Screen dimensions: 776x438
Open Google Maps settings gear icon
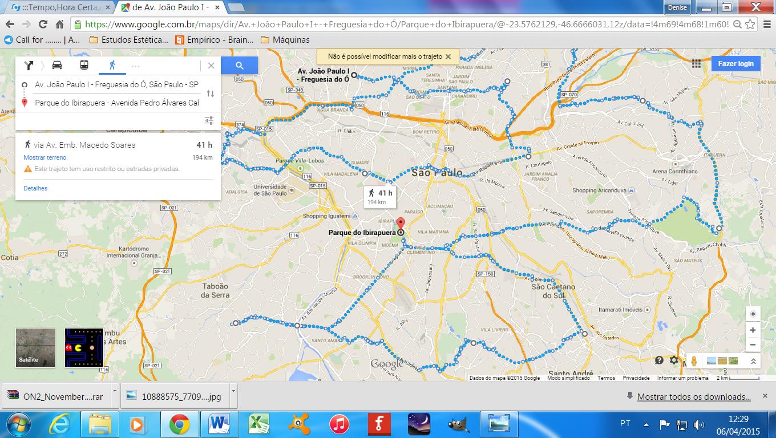[674, 360]
